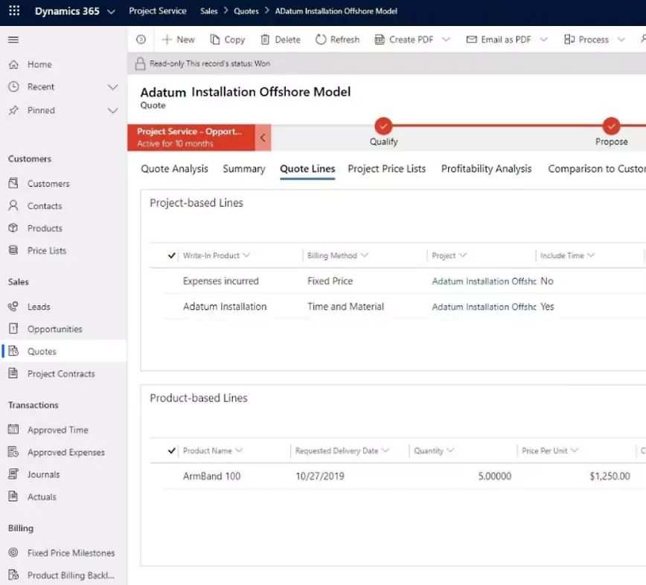This screenshot has height=585, width=646.
Task: Click the Copy command icon
Action: coord(215,40)
